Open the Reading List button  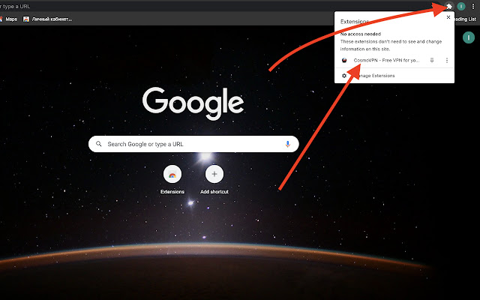click(x=465, y=19)
